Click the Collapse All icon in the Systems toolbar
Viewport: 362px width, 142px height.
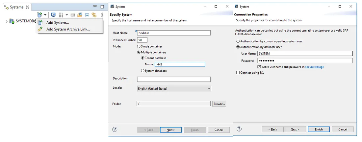tap(87, 15)
